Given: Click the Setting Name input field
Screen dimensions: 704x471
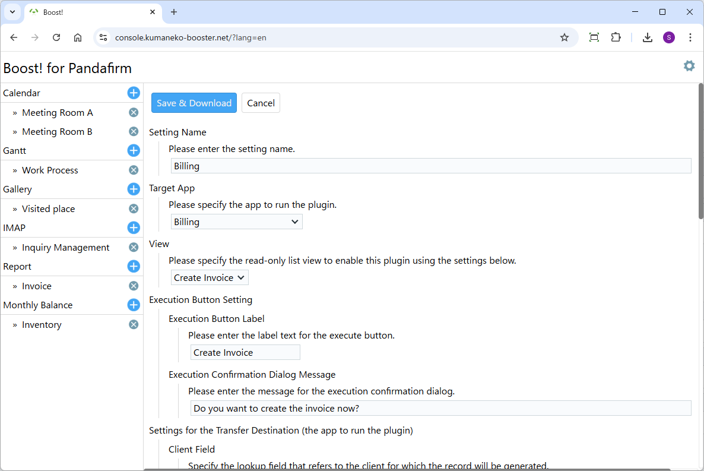Looking at the screenshot, I should [x=430, y=166].
